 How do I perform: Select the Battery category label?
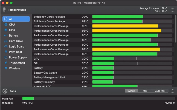point(14,35)
